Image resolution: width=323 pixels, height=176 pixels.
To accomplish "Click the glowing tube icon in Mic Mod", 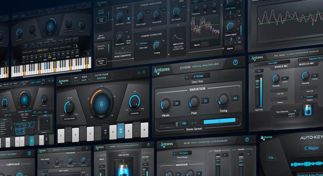I will tap(308, 110).
